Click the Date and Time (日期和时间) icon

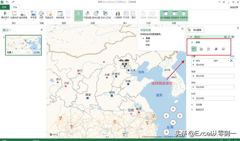(152, 13)
